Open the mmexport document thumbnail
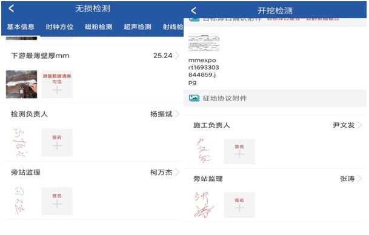 204,42
